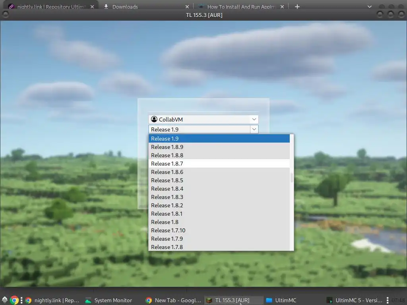Open the CollabVM account dropdown
Viewport: 407px width, 305px height.
(x=203, y=119)
